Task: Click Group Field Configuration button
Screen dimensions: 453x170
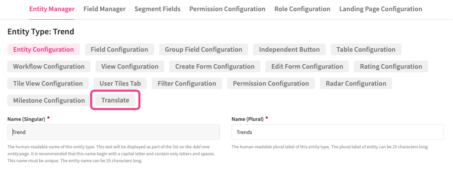Action: [203, 49]
